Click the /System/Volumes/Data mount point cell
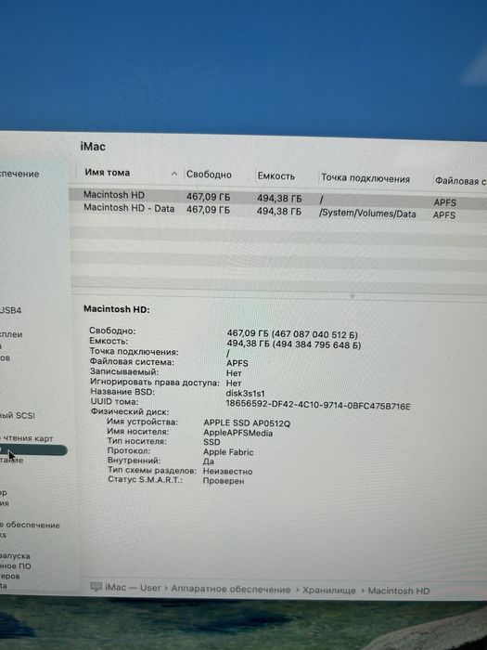This screenshot has height=650, width=487. coord(367,214)
